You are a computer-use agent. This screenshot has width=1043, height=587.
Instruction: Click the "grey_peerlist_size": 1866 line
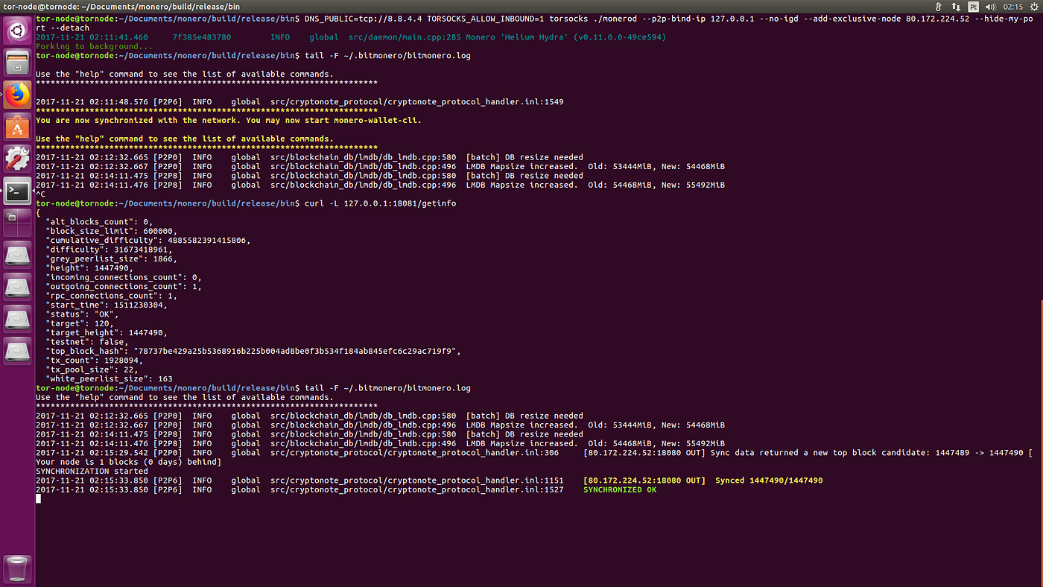click(x=112, y=258)
